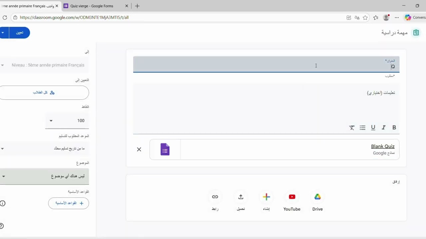
Task: Open the due date dropdown
Action: pos(44,148)
